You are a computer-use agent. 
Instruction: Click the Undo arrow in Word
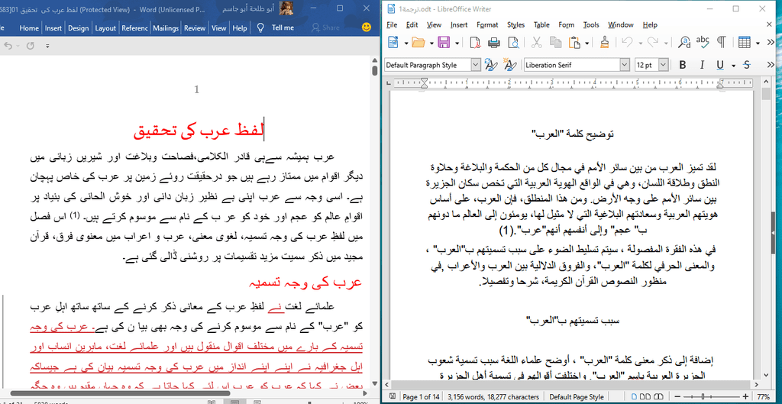(8, 46)
